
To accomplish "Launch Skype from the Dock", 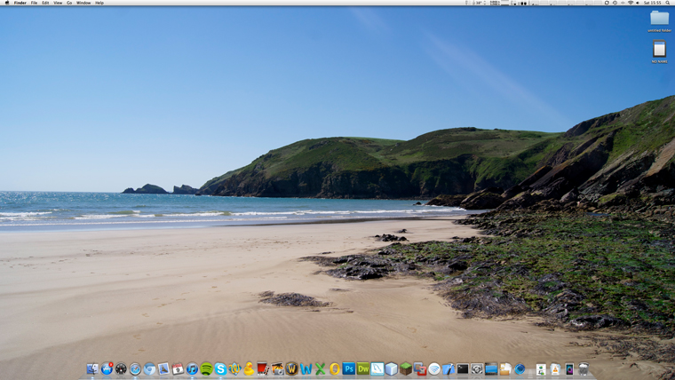I will [x=220, y=368].
